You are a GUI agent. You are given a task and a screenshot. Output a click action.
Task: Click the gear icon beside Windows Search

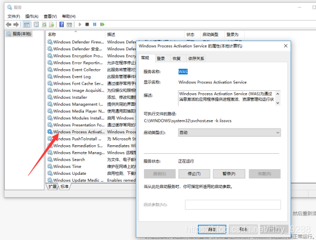coord(50,159)
